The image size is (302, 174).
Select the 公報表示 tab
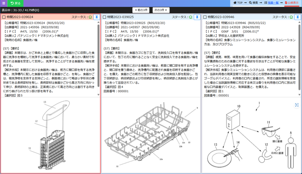point(292,3)
